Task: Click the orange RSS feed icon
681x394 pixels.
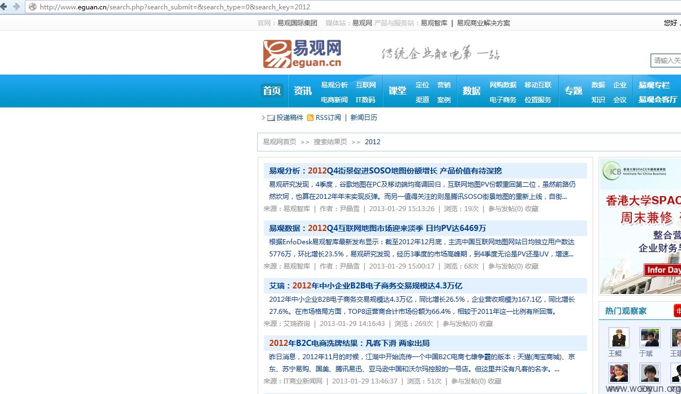Action: (310, 118)
